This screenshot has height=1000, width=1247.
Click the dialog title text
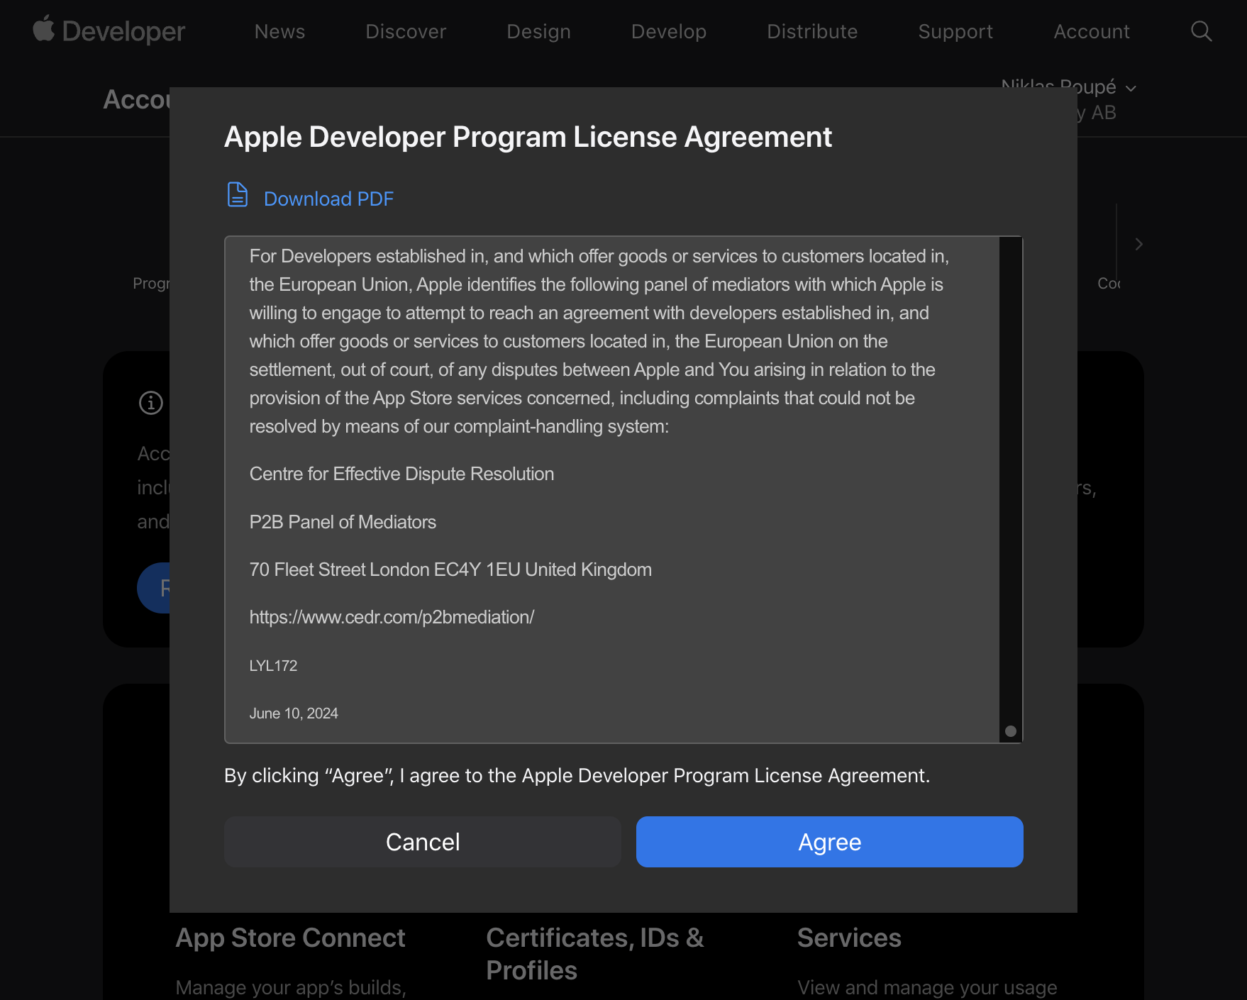click(x=528, y=137)
